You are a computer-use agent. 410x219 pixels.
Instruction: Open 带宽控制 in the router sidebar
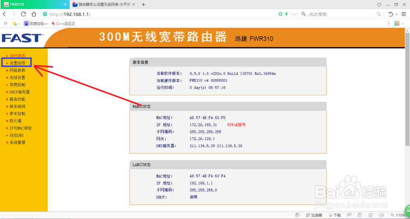click(x=17, y=85)
